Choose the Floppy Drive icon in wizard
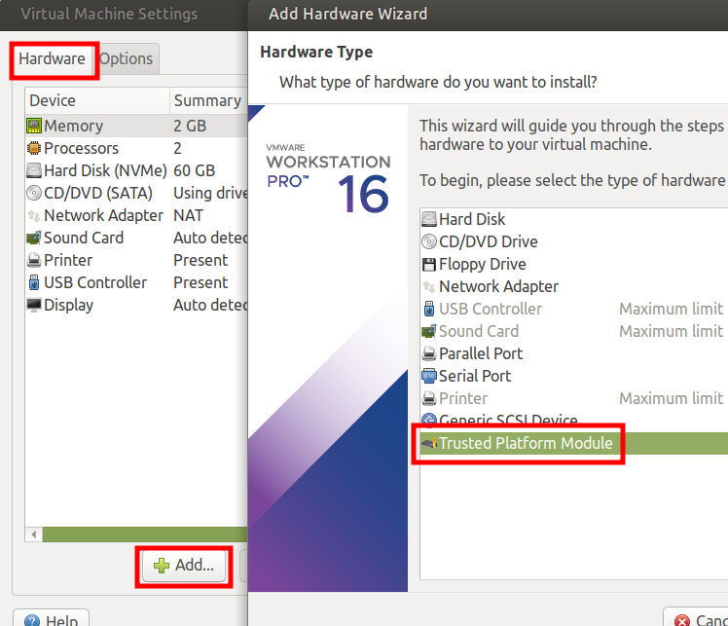Screen dimensions: 728x626 (429, 264)
